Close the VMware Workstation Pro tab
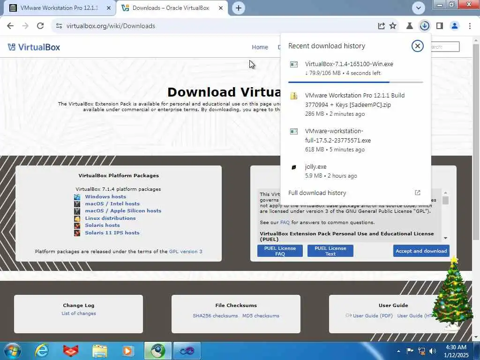 coord(109,8)
